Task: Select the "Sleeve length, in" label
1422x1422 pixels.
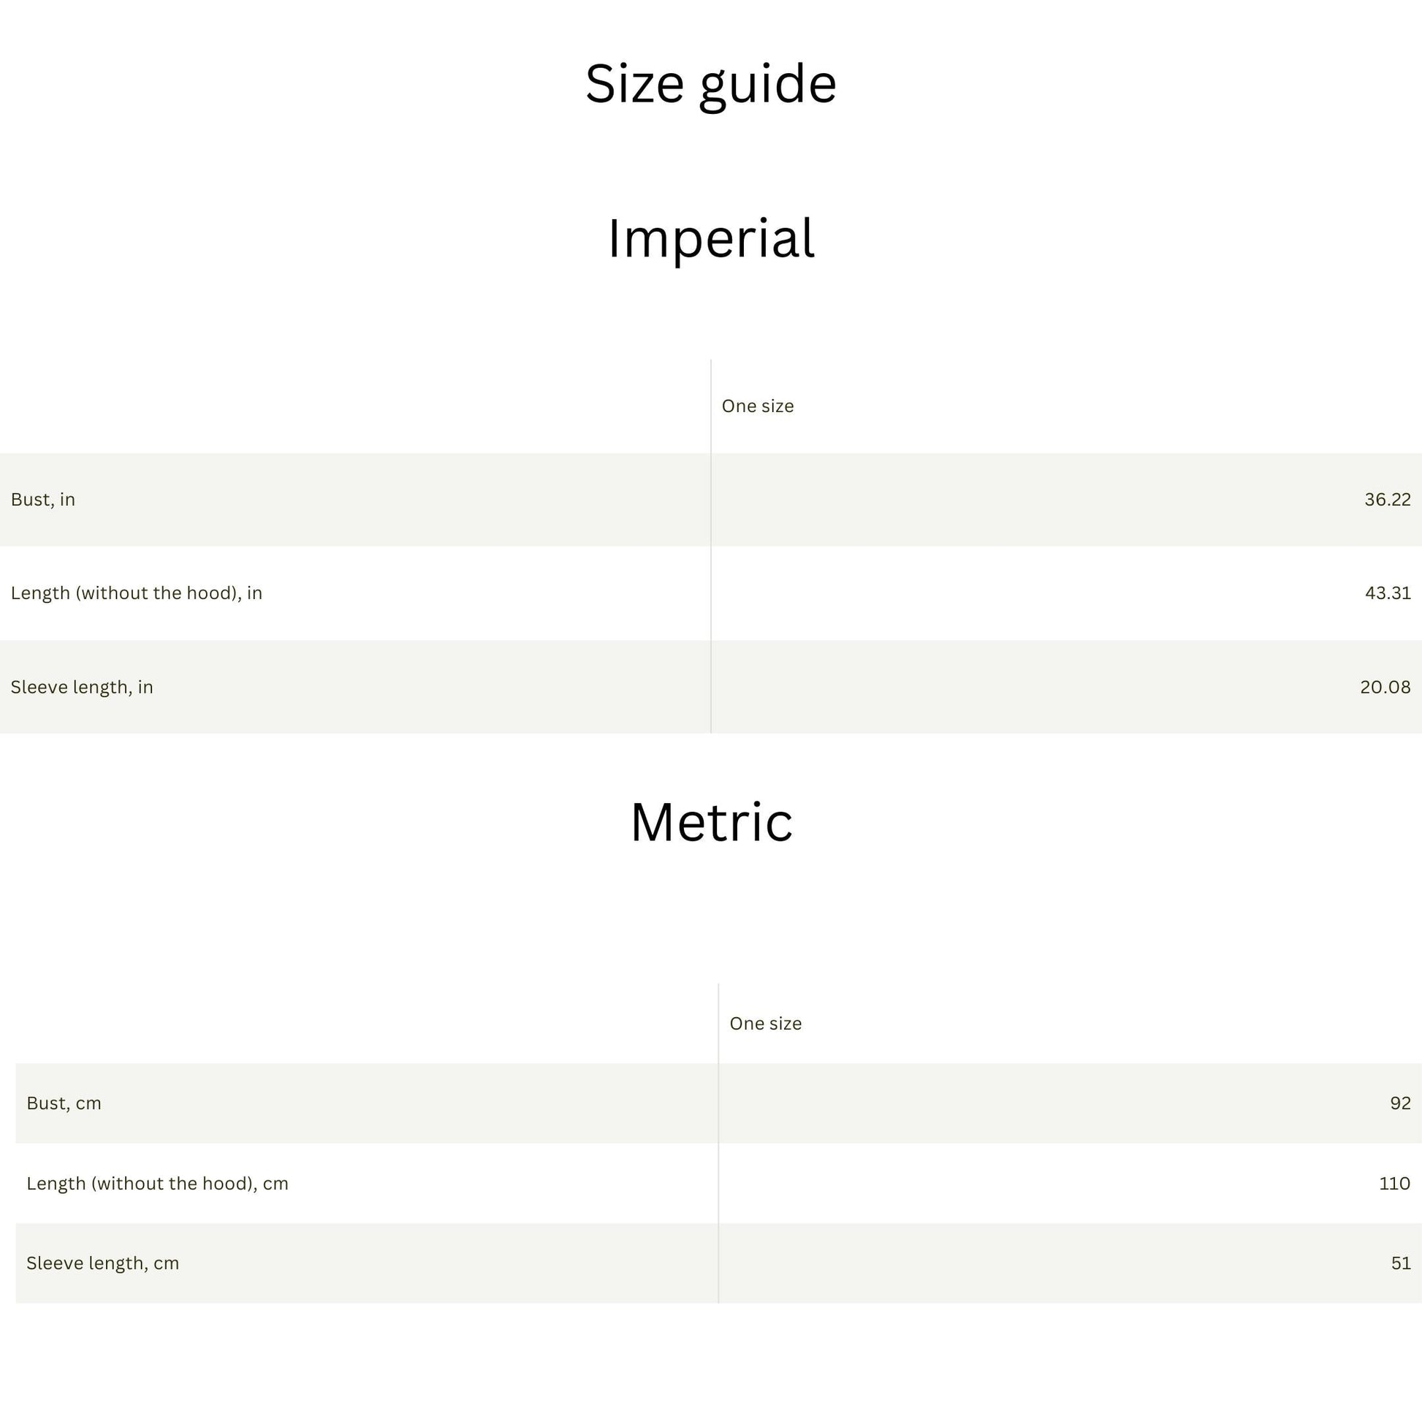Action: [82, 688]
